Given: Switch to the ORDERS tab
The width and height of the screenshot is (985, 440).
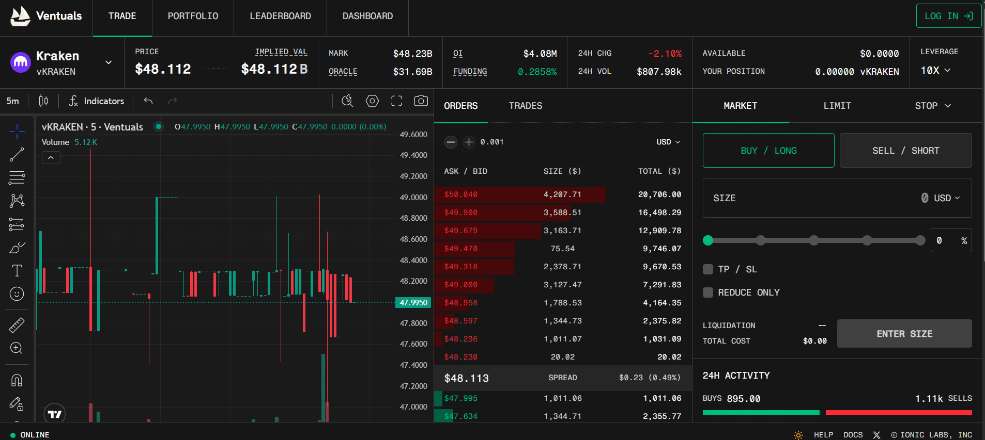Looking at the screenshot, I should [461, 106].
